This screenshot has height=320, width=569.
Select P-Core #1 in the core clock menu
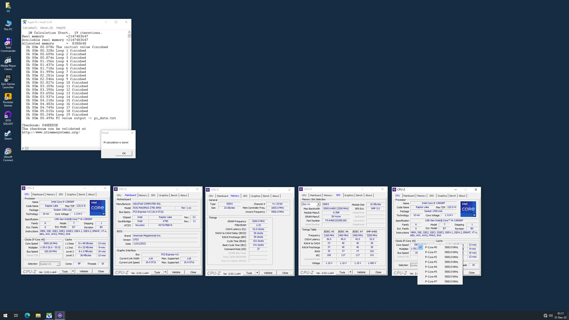pos(440,252)
